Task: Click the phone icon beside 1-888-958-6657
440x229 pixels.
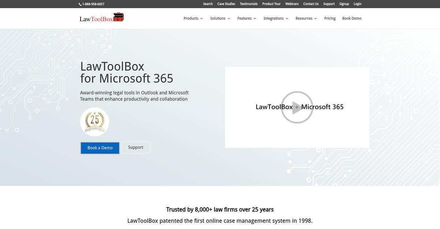Action: 80,4
